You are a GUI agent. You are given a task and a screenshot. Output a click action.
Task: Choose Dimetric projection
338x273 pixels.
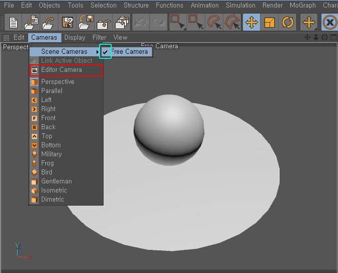point(66,200)
